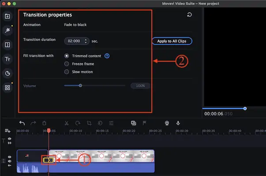The height and width of the screenshot is (176, 266).
Task: Select the Trimmed content radio option
Action: point(67,56)
